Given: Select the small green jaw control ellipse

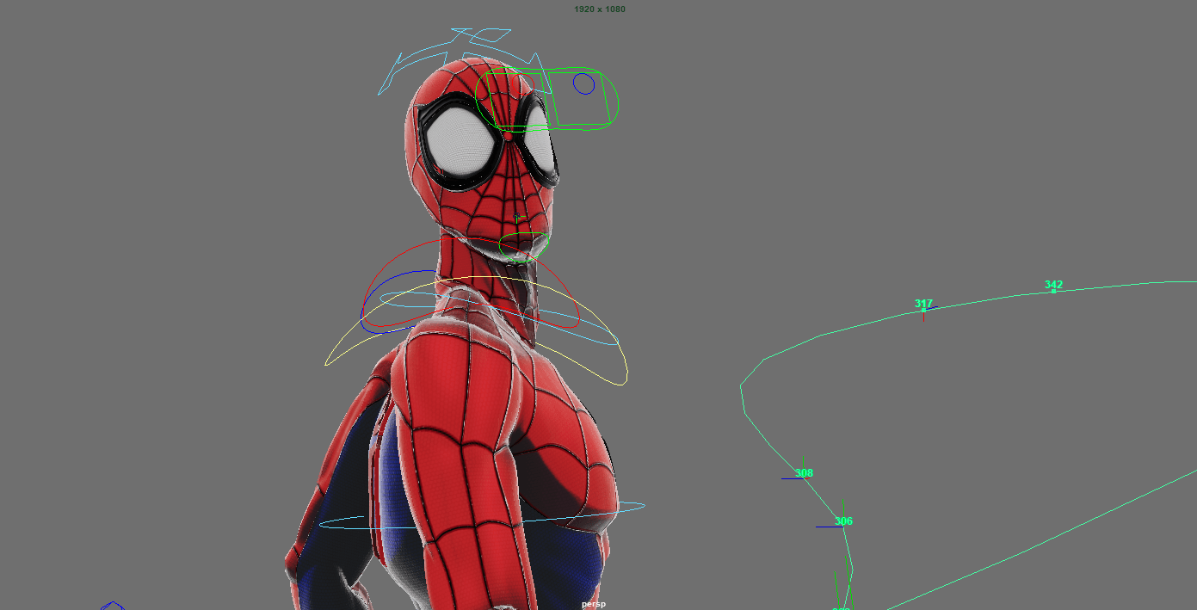Looking at the screenshot, I should click(524, 247).
